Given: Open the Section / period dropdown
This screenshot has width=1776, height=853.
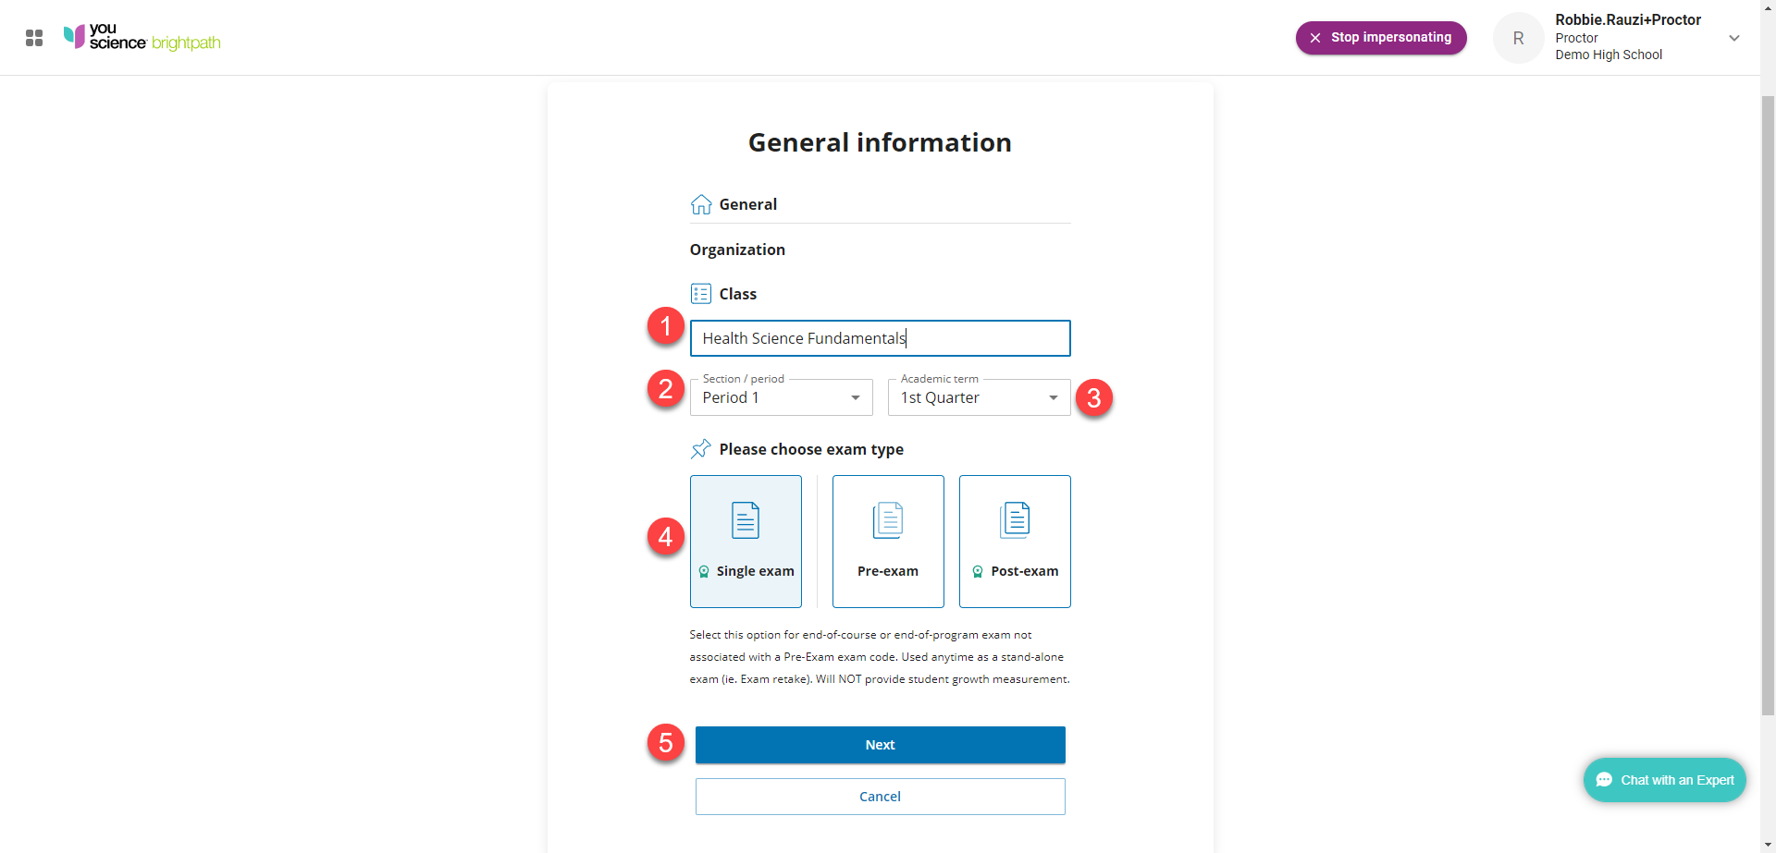Looking at the screenshot, I should [782, 397].
